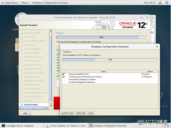The image size is (171, 128).
Task: Select Summary step in sidebar
Action: tap(28, 101)
